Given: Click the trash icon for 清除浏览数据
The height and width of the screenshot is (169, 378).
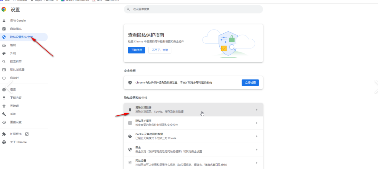Looking at the screenshot, I should pyautogui.click(x=130, y=110).
